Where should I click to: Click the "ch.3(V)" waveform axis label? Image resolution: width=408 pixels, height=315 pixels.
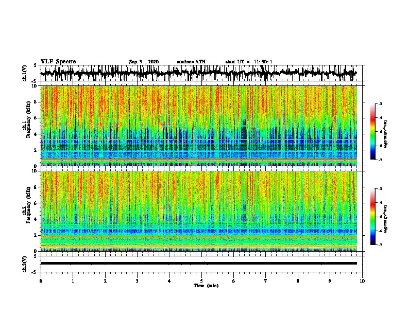[x=24, y=264]
